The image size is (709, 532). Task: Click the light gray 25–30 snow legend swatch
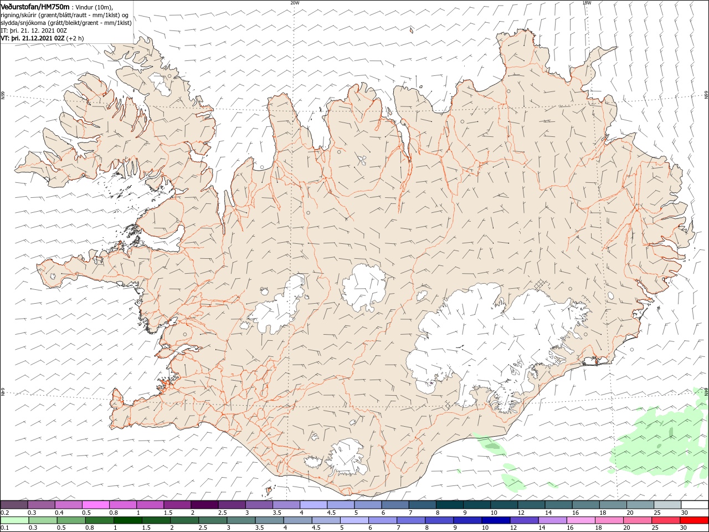pos(667,505)
